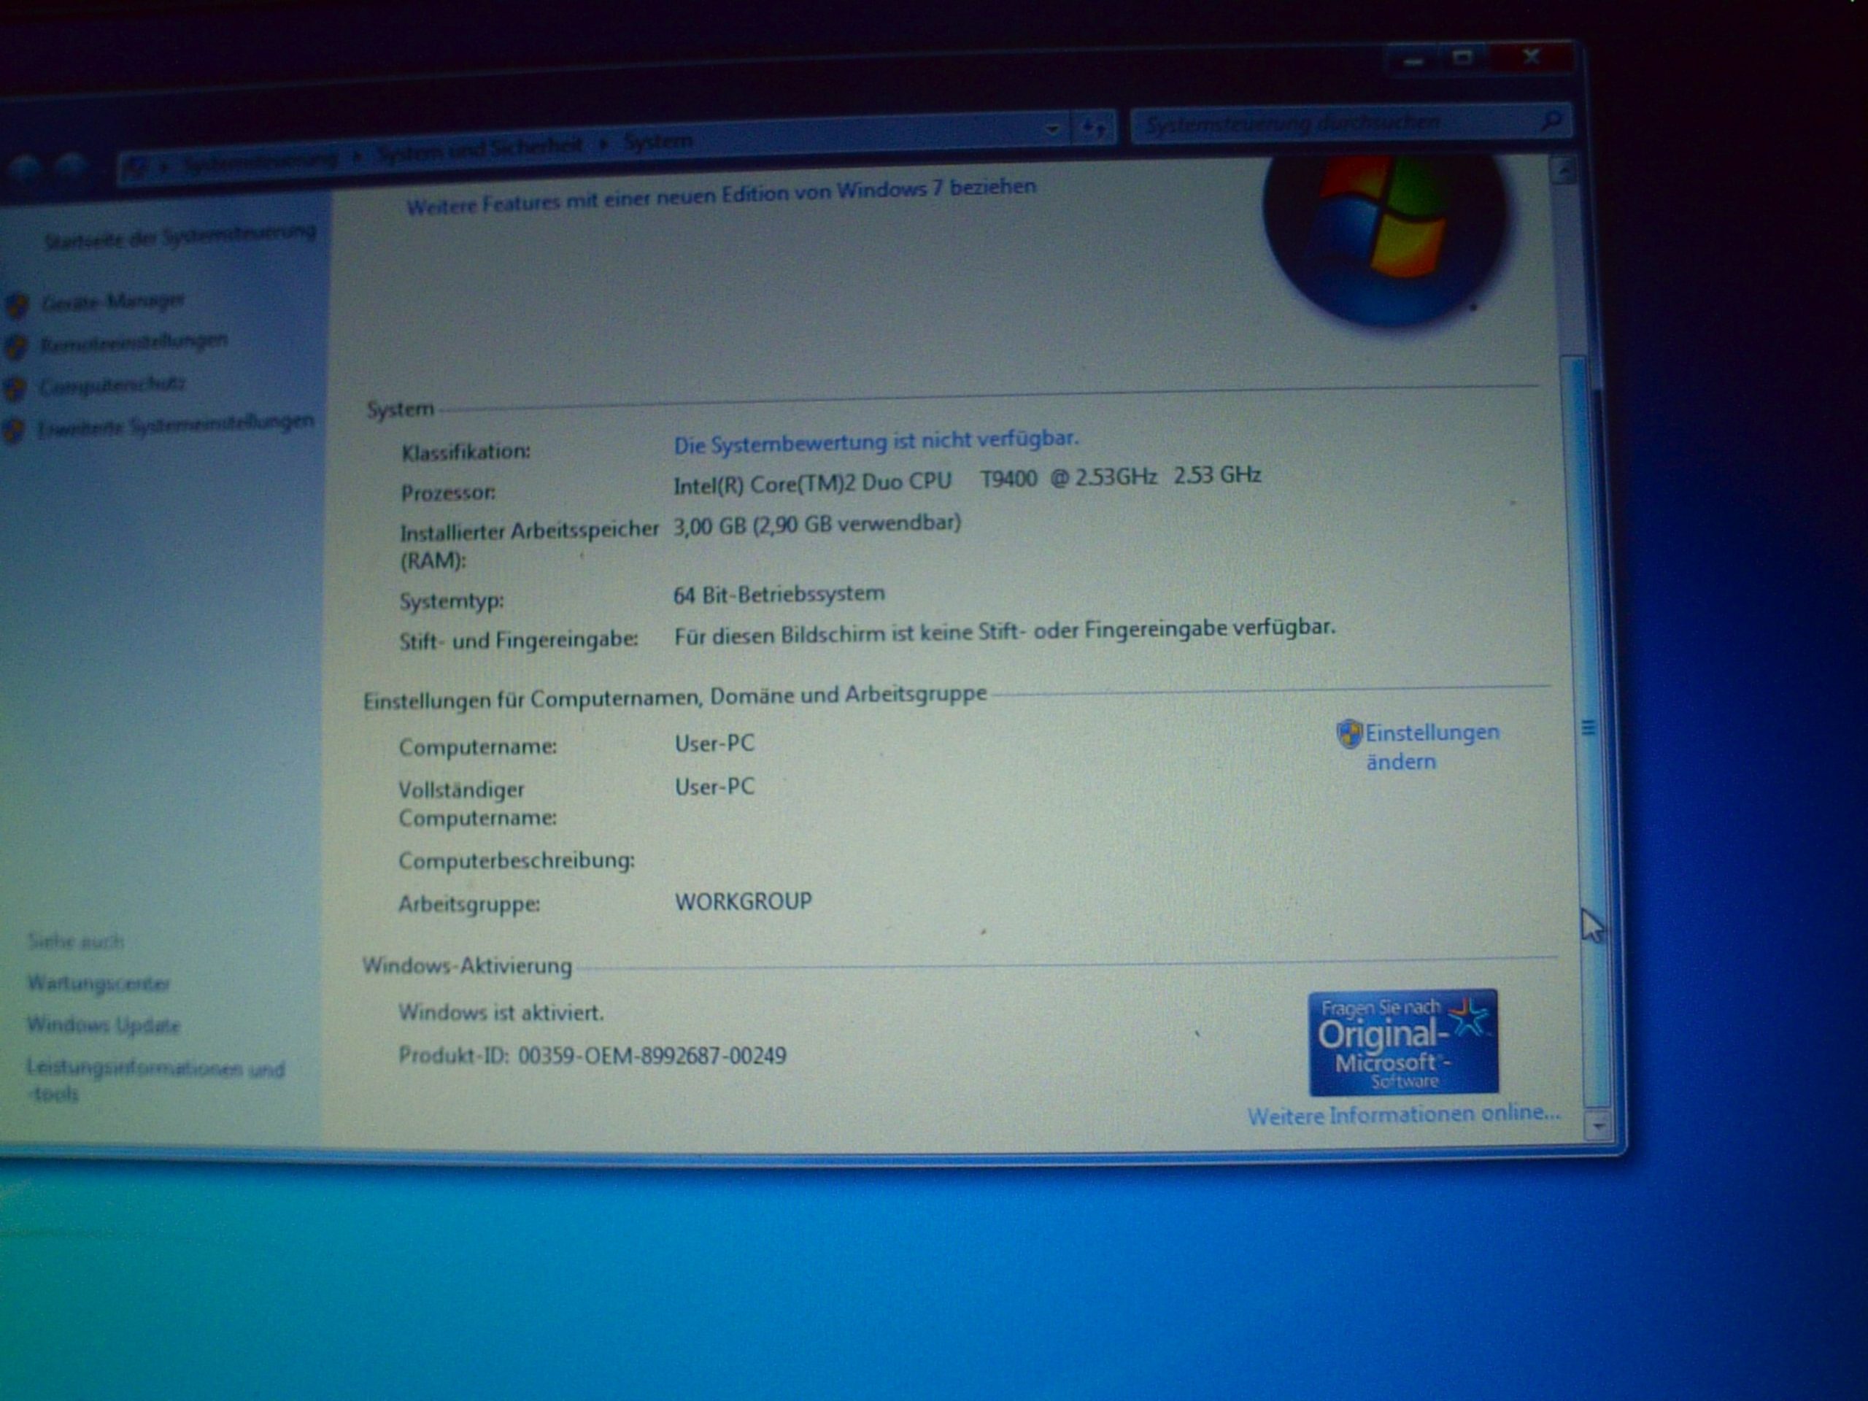Screen dimensions: 1868x1401
Task: Click Produkt-ID '00359-OEM-8992687-00249'
Action: (652, 1056)
